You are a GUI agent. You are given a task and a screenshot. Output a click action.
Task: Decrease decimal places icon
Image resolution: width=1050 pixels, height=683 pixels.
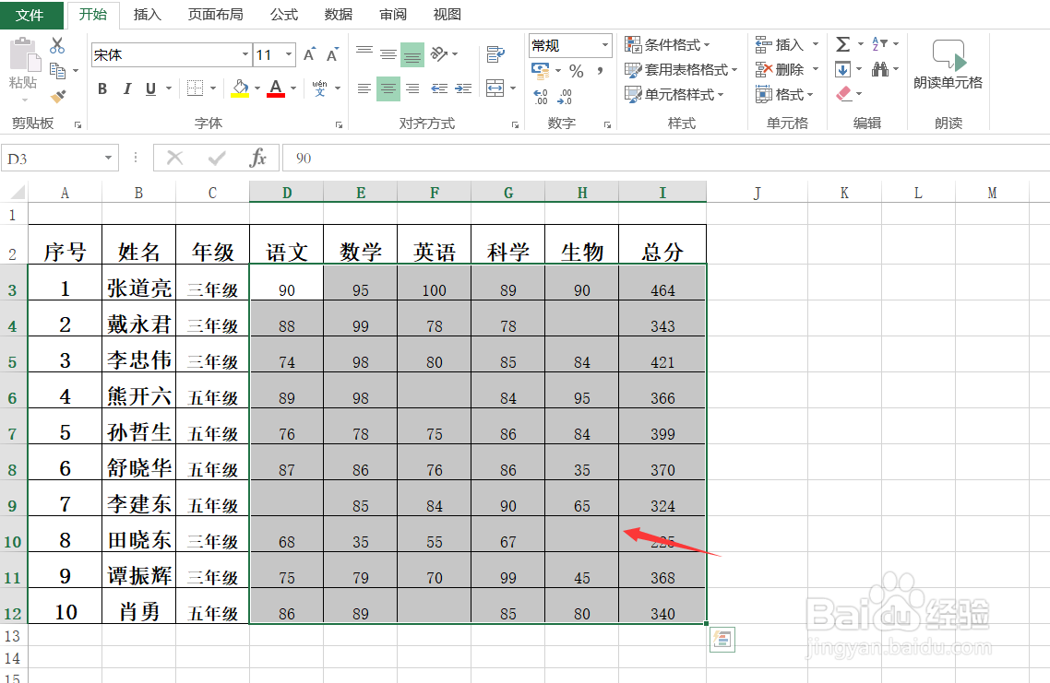pyautogui.click(x=566, y=97)
